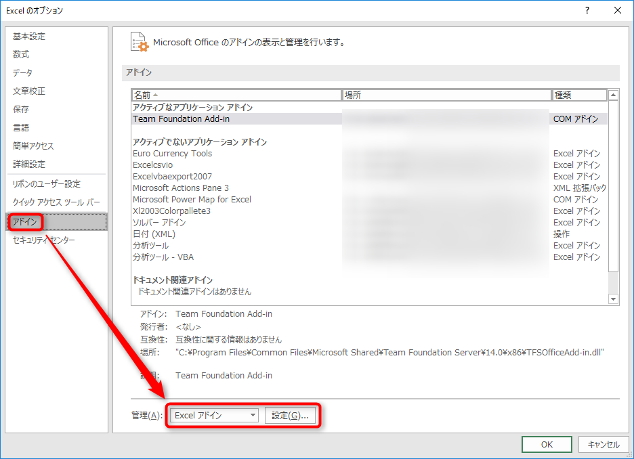634x459 pixels.
Task: Click the キャンセル button
Action: [603, 444]
